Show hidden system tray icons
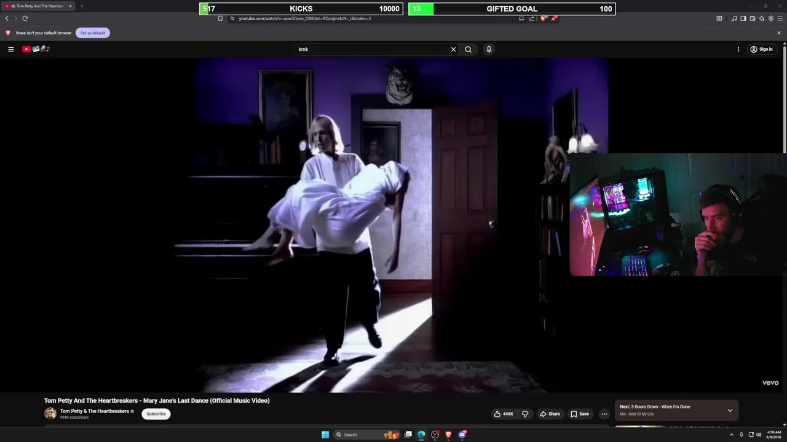 [x=731, y=435]
